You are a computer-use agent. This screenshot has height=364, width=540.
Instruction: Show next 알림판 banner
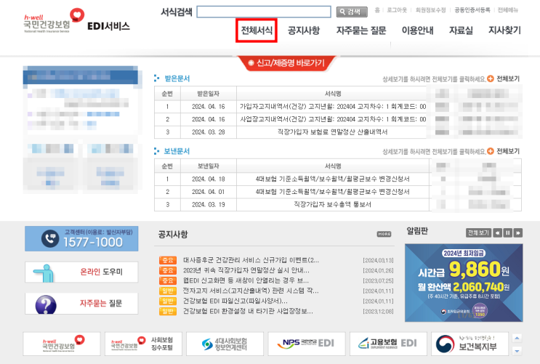[x=518, y=232]
